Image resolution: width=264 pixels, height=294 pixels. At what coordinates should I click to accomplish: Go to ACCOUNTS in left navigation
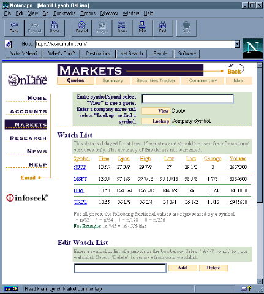(29, 111)
